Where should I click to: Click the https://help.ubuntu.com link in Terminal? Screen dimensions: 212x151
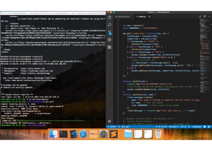(33, 68)
